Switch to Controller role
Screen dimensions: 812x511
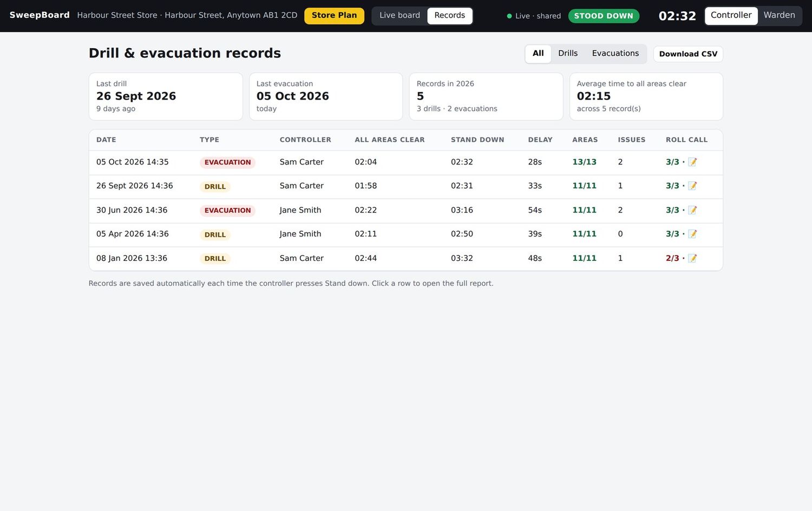[731, 15]
